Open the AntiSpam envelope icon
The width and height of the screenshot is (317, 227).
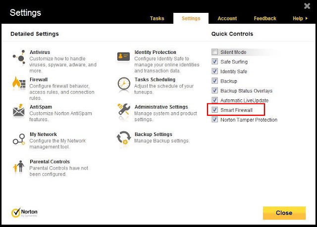[19, 111]
